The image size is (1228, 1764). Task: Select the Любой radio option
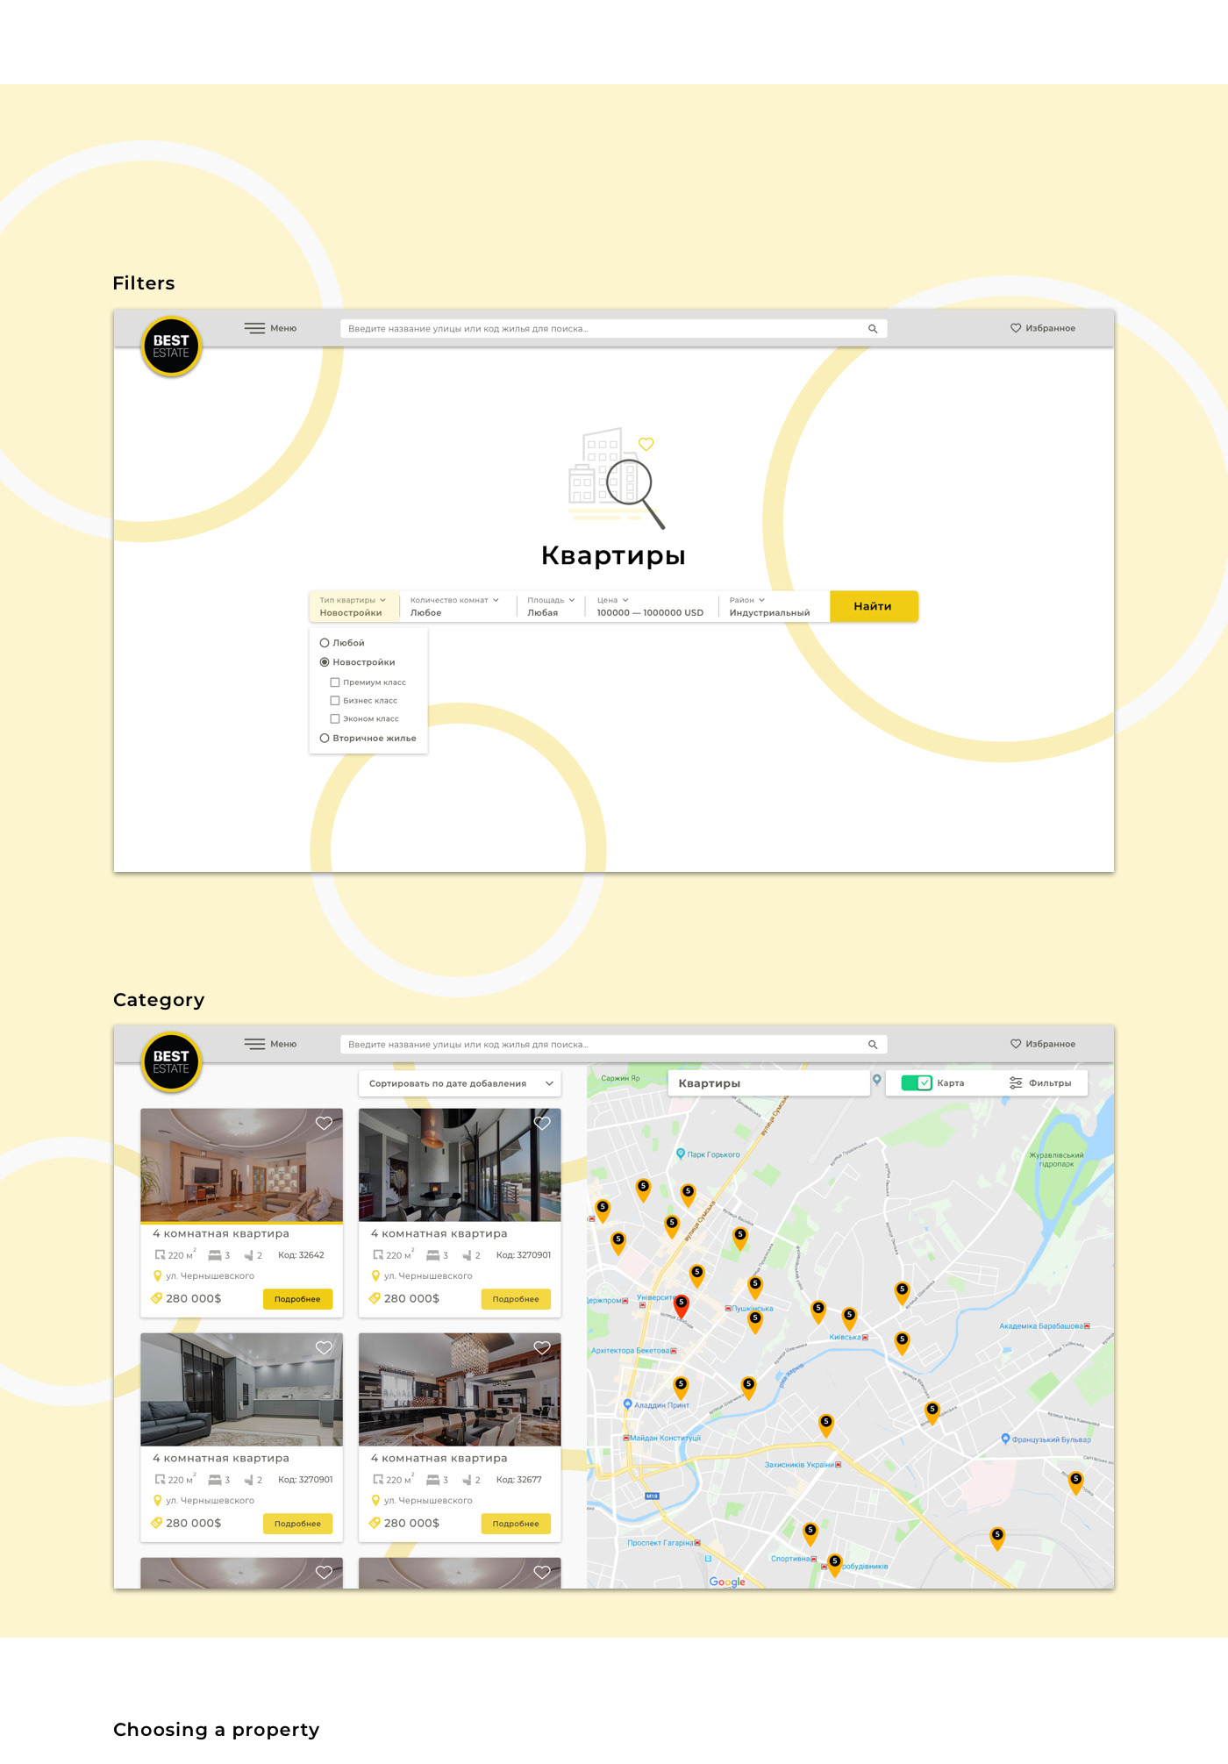[x=325, y=643]
